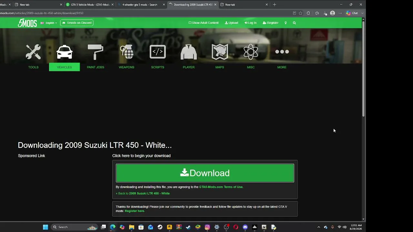413x232 pixels.
Task: Open the site search magnifier
Action: pos(294,23)
